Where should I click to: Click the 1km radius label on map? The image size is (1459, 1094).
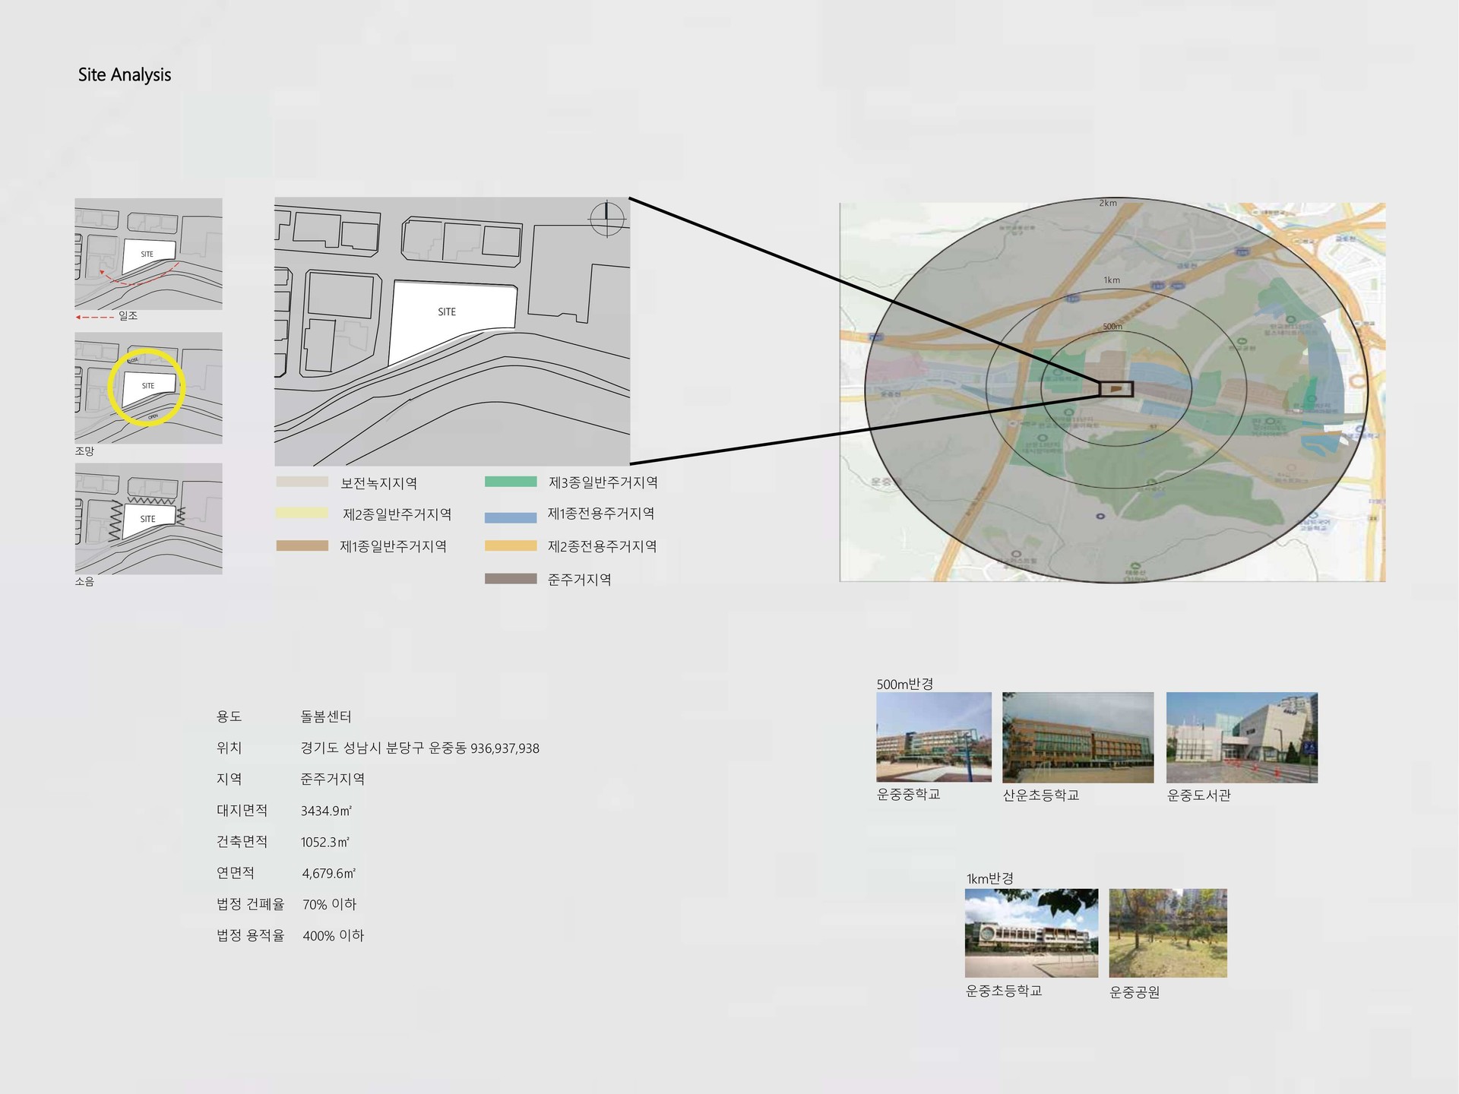click(x=1112, y=280)
